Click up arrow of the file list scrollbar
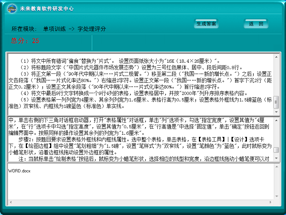This screenshot has width=286, height=215. pos(277,167)
